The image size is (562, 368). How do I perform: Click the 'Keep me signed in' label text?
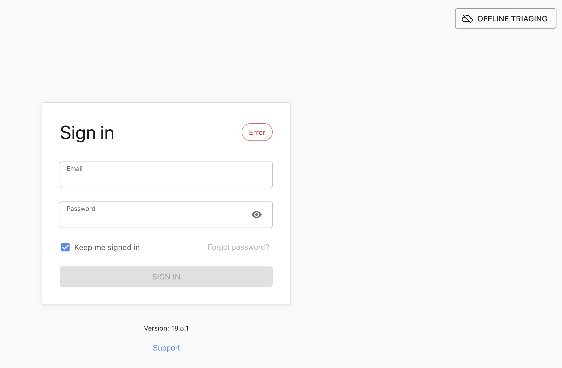click(107, 247)
